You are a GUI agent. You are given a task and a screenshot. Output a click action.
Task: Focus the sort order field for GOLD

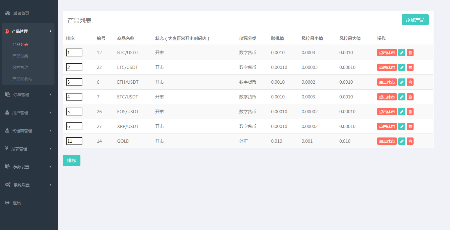74,141
